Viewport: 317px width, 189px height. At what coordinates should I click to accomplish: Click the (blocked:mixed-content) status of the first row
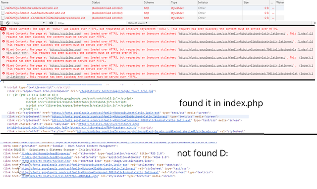[x=107, y=8]
